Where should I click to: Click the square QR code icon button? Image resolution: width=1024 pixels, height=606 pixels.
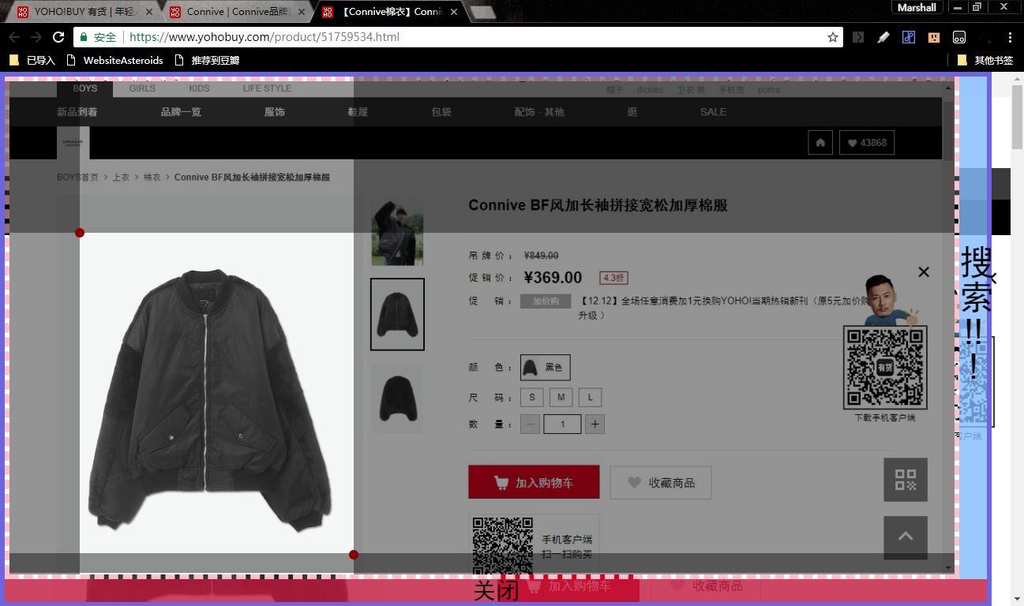pyautogui.click(x=906, y=480)
